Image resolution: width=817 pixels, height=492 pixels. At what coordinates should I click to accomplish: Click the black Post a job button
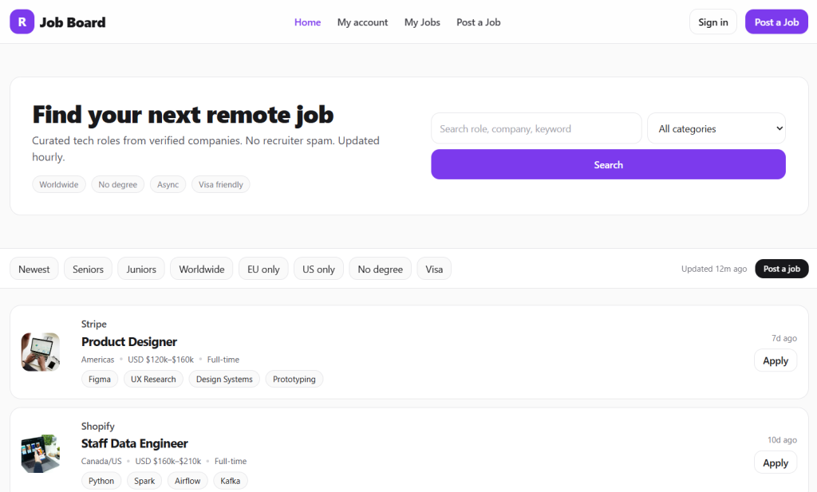click(x=781, y=269)
